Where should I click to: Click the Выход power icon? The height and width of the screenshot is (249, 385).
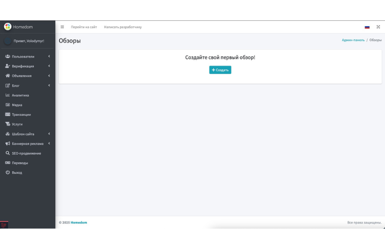pyautogui.click(x=8, y=172)
